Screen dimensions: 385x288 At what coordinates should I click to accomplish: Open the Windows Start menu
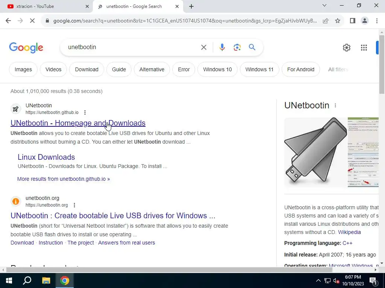click(9, 280)
